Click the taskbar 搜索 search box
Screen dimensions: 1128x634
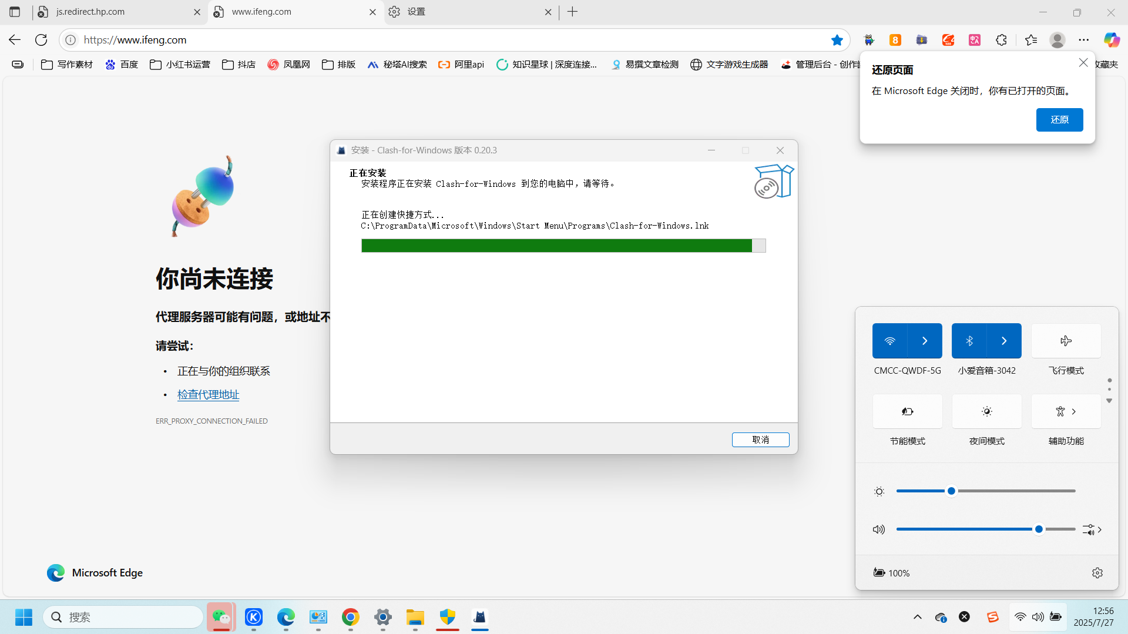click(x=123, y=617)
